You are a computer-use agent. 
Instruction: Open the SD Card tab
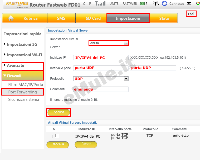click(91, 18)
